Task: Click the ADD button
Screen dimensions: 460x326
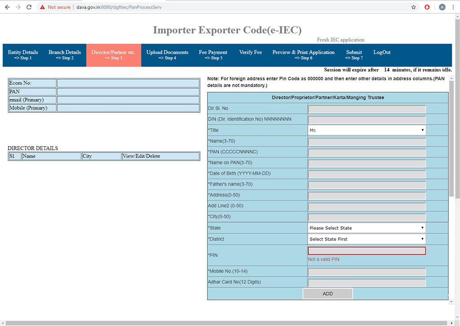Action: pos(327,293)
